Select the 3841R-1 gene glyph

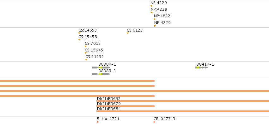[x=202, y=68]
